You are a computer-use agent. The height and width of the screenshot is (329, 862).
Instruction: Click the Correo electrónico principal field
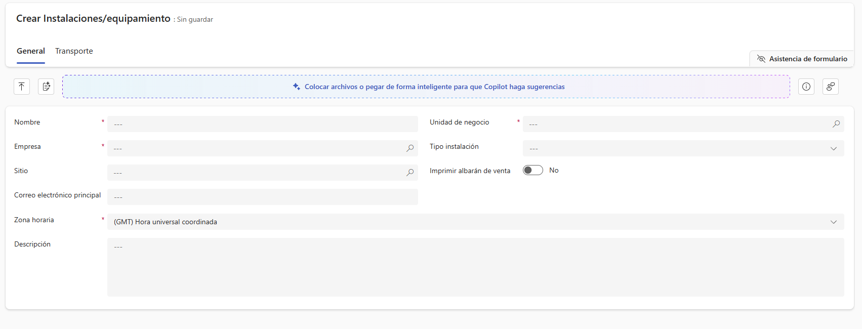(262, 197)
